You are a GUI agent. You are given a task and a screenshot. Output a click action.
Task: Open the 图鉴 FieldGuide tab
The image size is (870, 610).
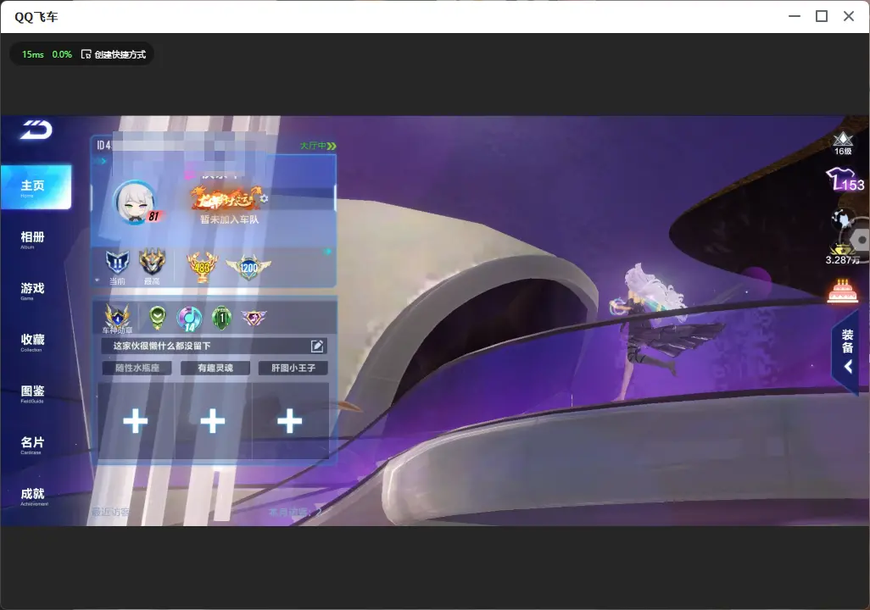32,394
